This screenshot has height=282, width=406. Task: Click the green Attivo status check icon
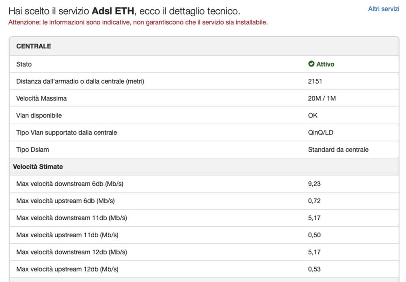(311, 64)
